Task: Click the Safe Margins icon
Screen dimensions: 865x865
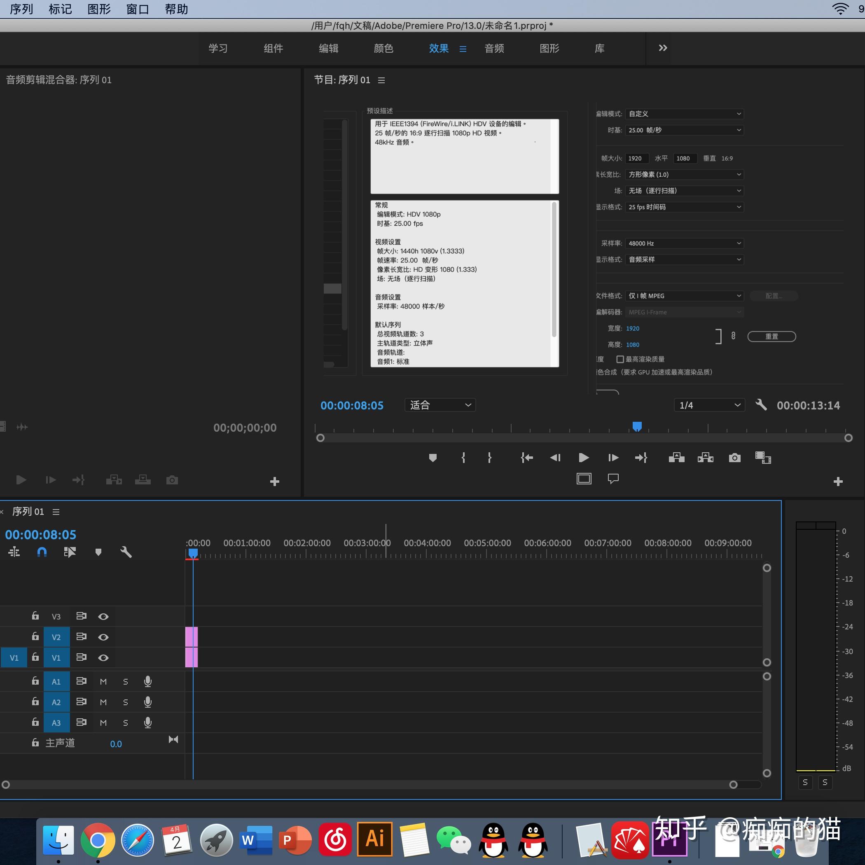Action: pos(584,479)
